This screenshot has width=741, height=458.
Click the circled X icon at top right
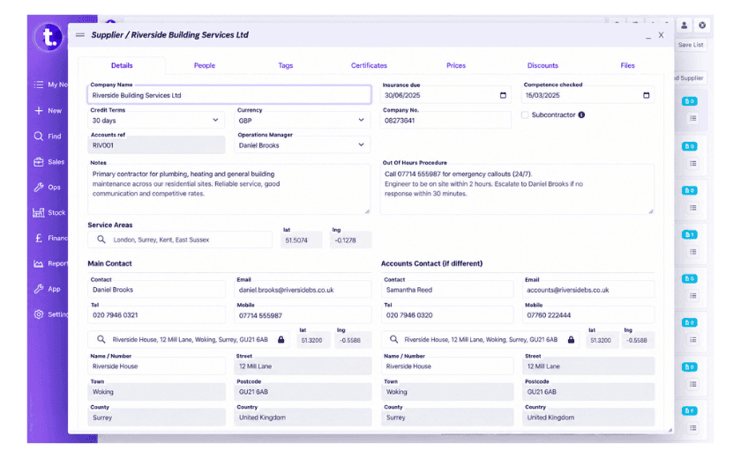tap(702, 26)
